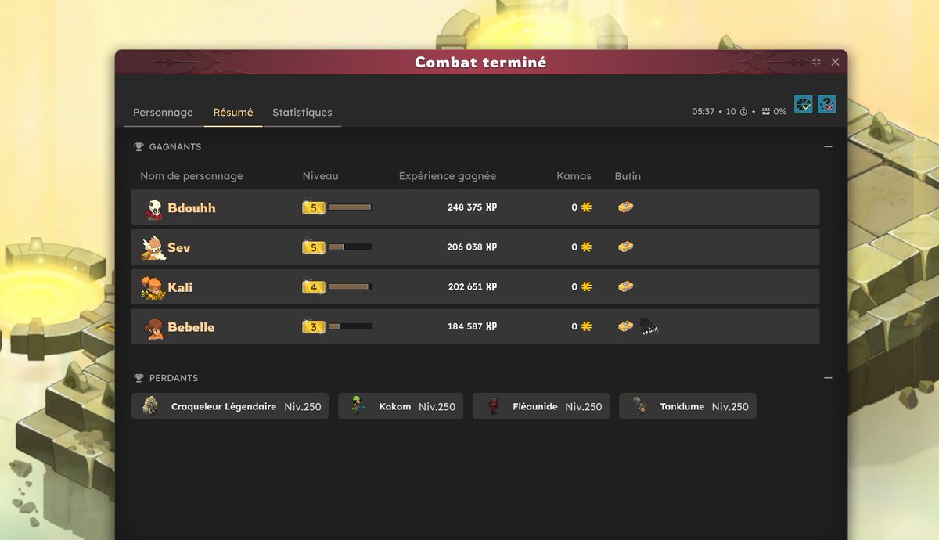The image size is (939, 540).
Task: Click the 'Expérience gagnée' column header
Action: (x=448, y=176)
